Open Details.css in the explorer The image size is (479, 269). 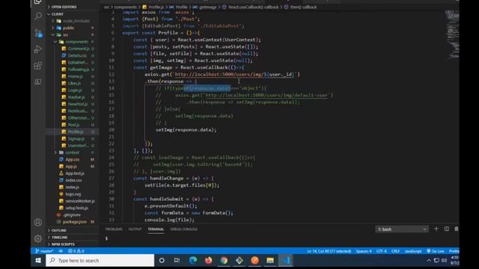[x=77, y=55]
